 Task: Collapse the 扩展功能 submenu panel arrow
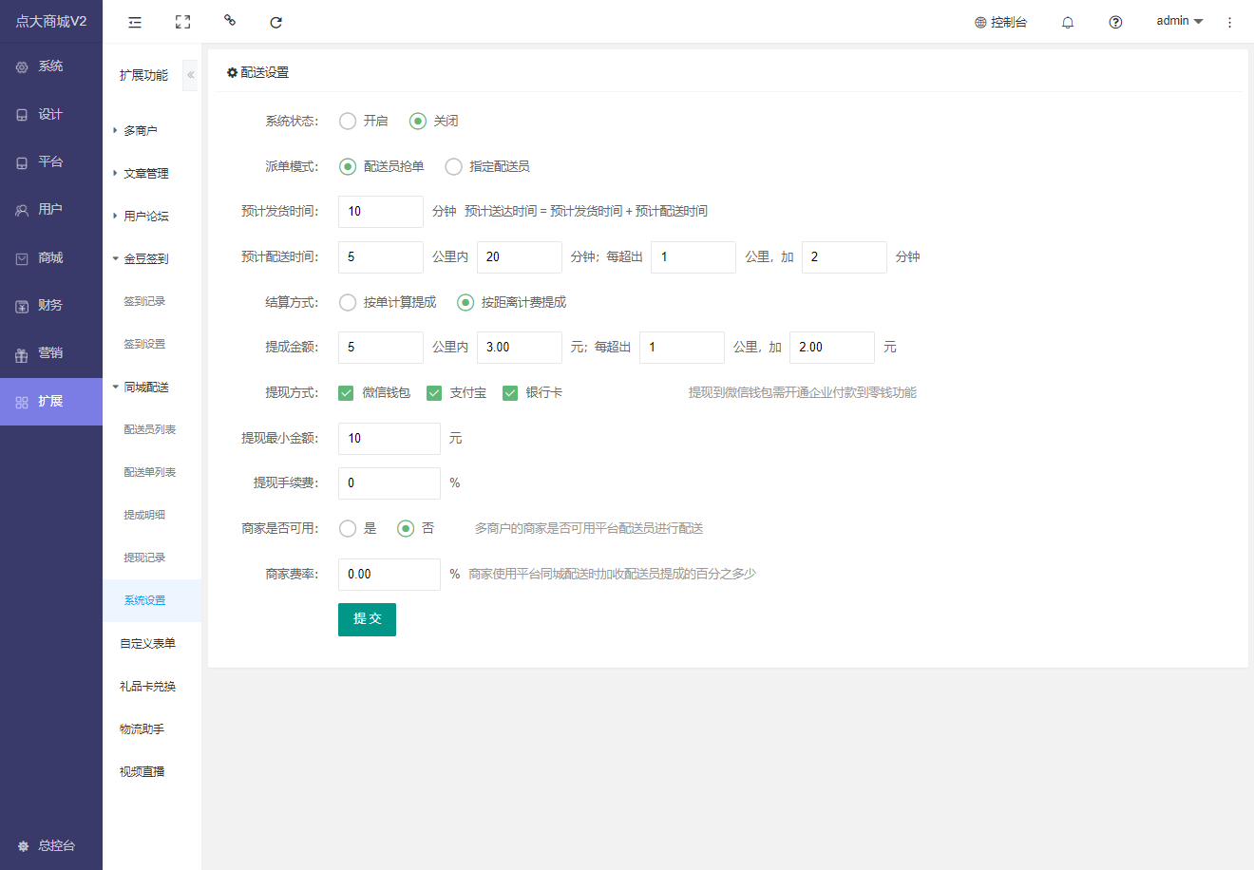coord(190,75)
